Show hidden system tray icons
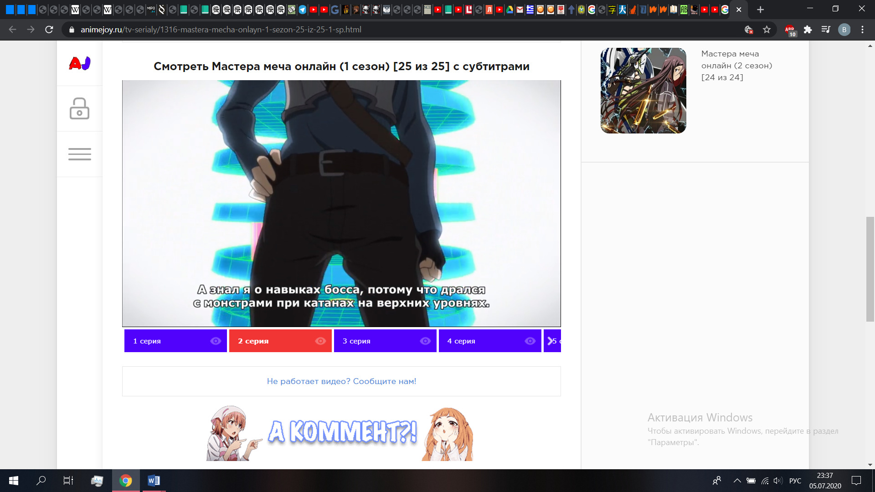 tap(737, 481)
